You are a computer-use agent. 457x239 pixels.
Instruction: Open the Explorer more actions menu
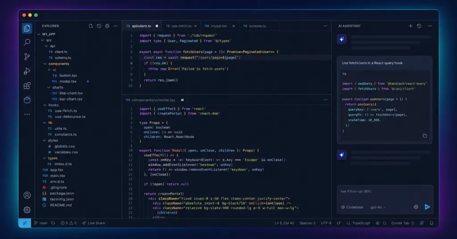[116, 26]
